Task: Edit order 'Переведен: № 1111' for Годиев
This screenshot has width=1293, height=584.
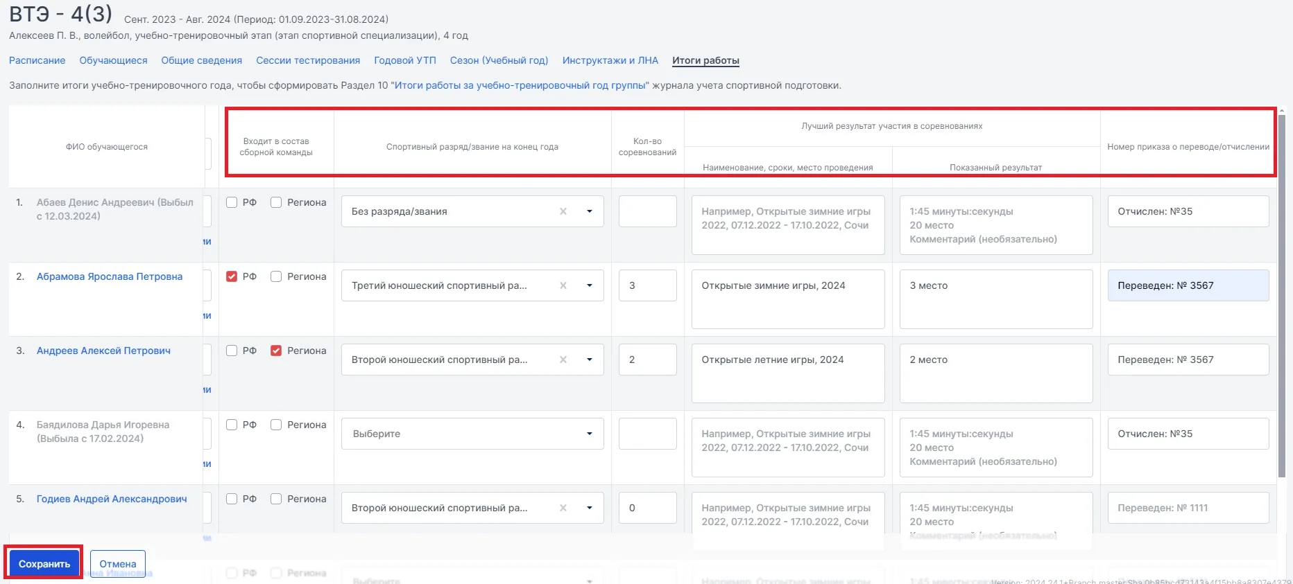Action: (x=1188, y=508)
